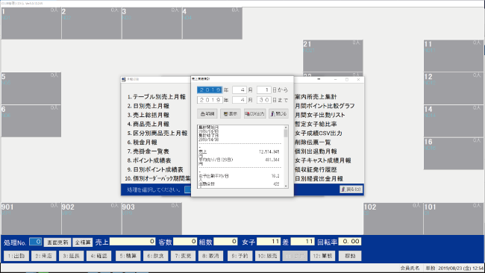The width and height of the screenshot is (485, 273).
Task: Select table tile 903 in floor layout
Action: 151,219
